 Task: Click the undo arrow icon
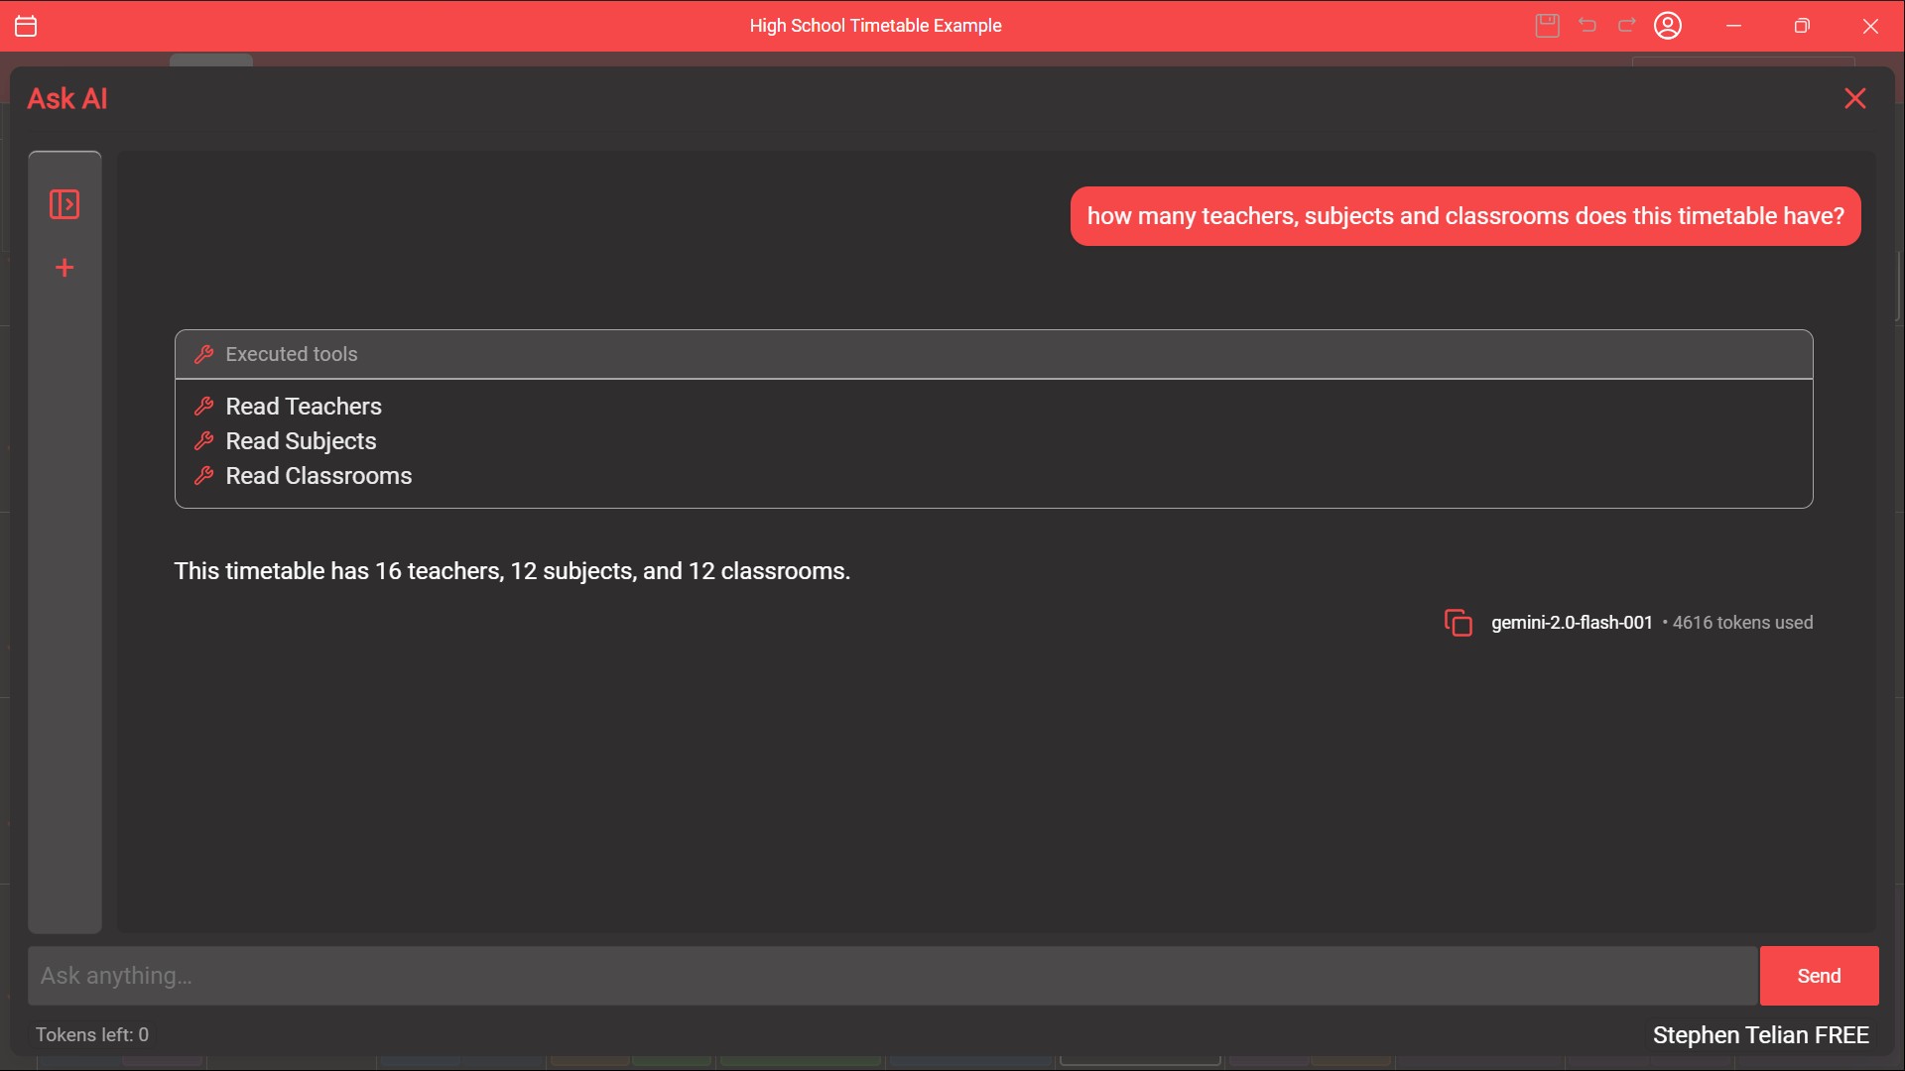coord(1587,26)
